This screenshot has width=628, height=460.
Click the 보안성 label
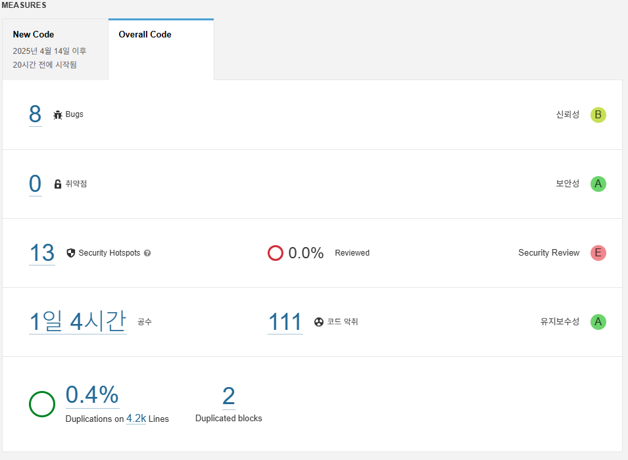(568, 184)
